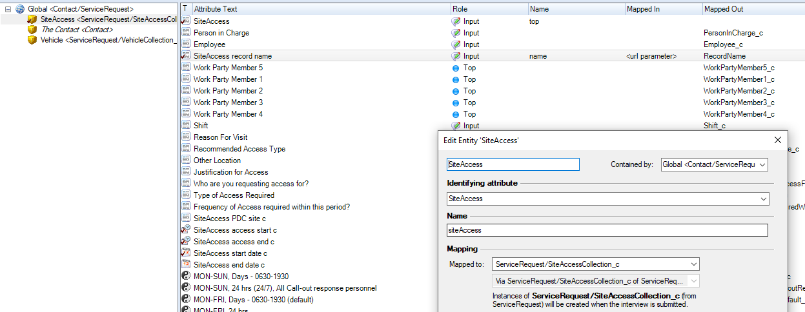Select the Work Party Member 4 row
Image resolution: width=805 pixels, height=312 pixels.
[228, 114]
